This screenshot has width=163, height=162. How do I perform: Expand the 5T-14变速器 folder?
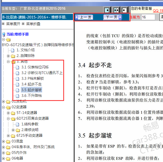coord(8,113)
